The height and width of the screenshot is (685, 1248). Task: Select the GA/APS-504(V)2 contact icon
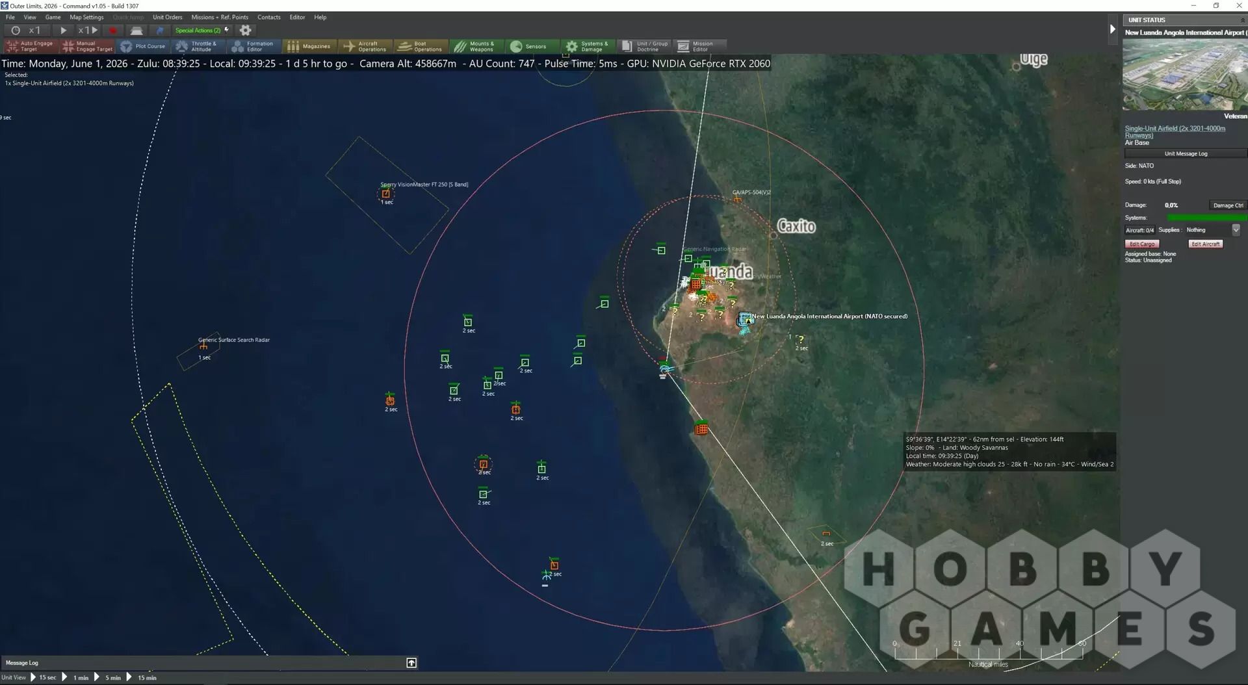click(x=737, y=200)
